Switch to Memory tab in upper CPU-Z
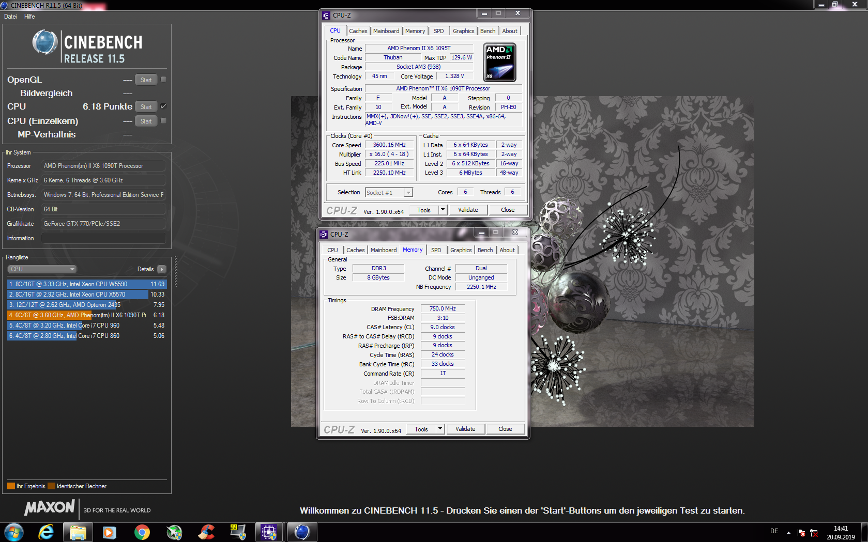 [415, 31]
